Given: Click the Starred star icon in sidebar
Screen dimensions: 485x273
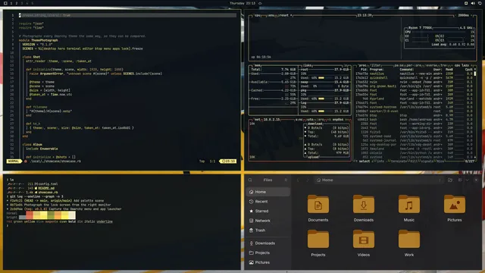Looking at the screenshot, I should point(251,211).
